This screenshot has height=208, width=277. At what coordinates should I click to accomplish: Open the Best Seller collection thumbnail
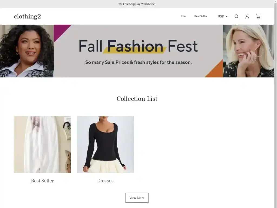(42, 144)
